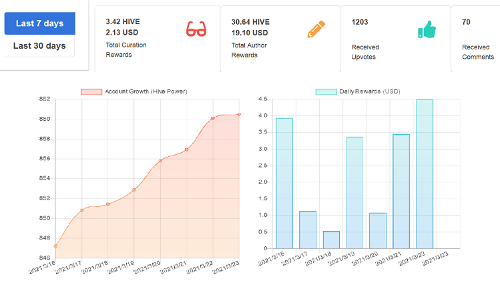Click the 2021/3/19 bar in Daily Rewards
The height and width of the screenshot is (283, 500).
click(x=354, y=193)
